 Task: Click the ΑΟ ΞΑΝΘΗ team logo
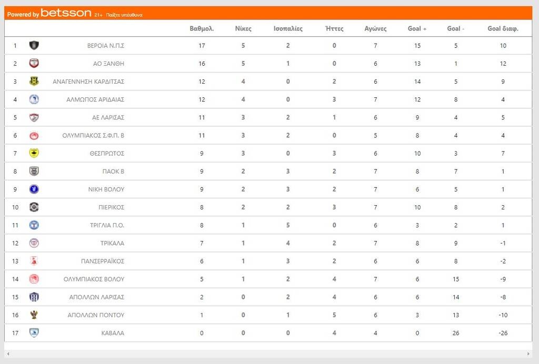(x=34, y=64)
